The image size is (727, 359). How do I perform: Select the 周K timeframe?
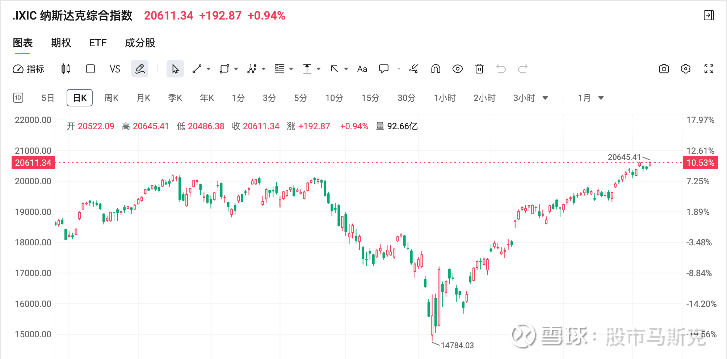coord(111,98)
